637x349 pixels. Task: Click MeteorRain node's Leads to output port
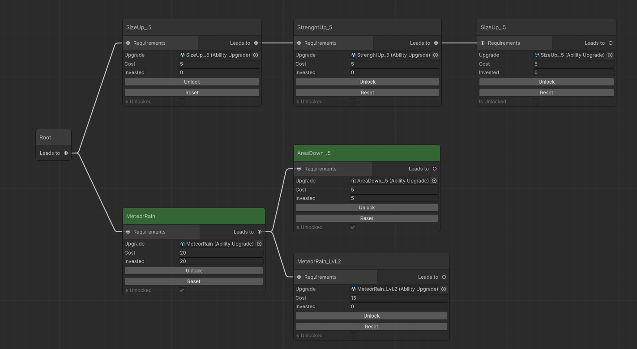tap(260, 232)
